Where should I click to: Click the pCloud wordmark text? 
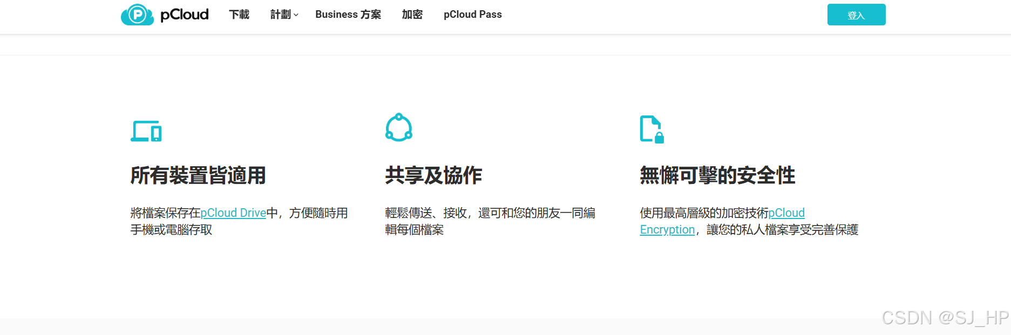185,15
